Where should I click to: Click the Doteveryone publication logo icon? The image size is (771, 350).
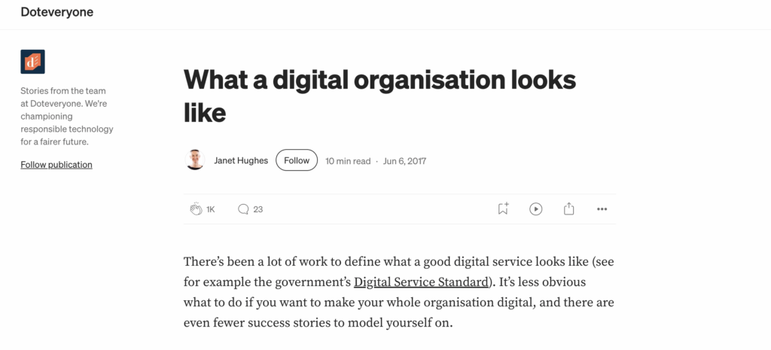(32, 62)
